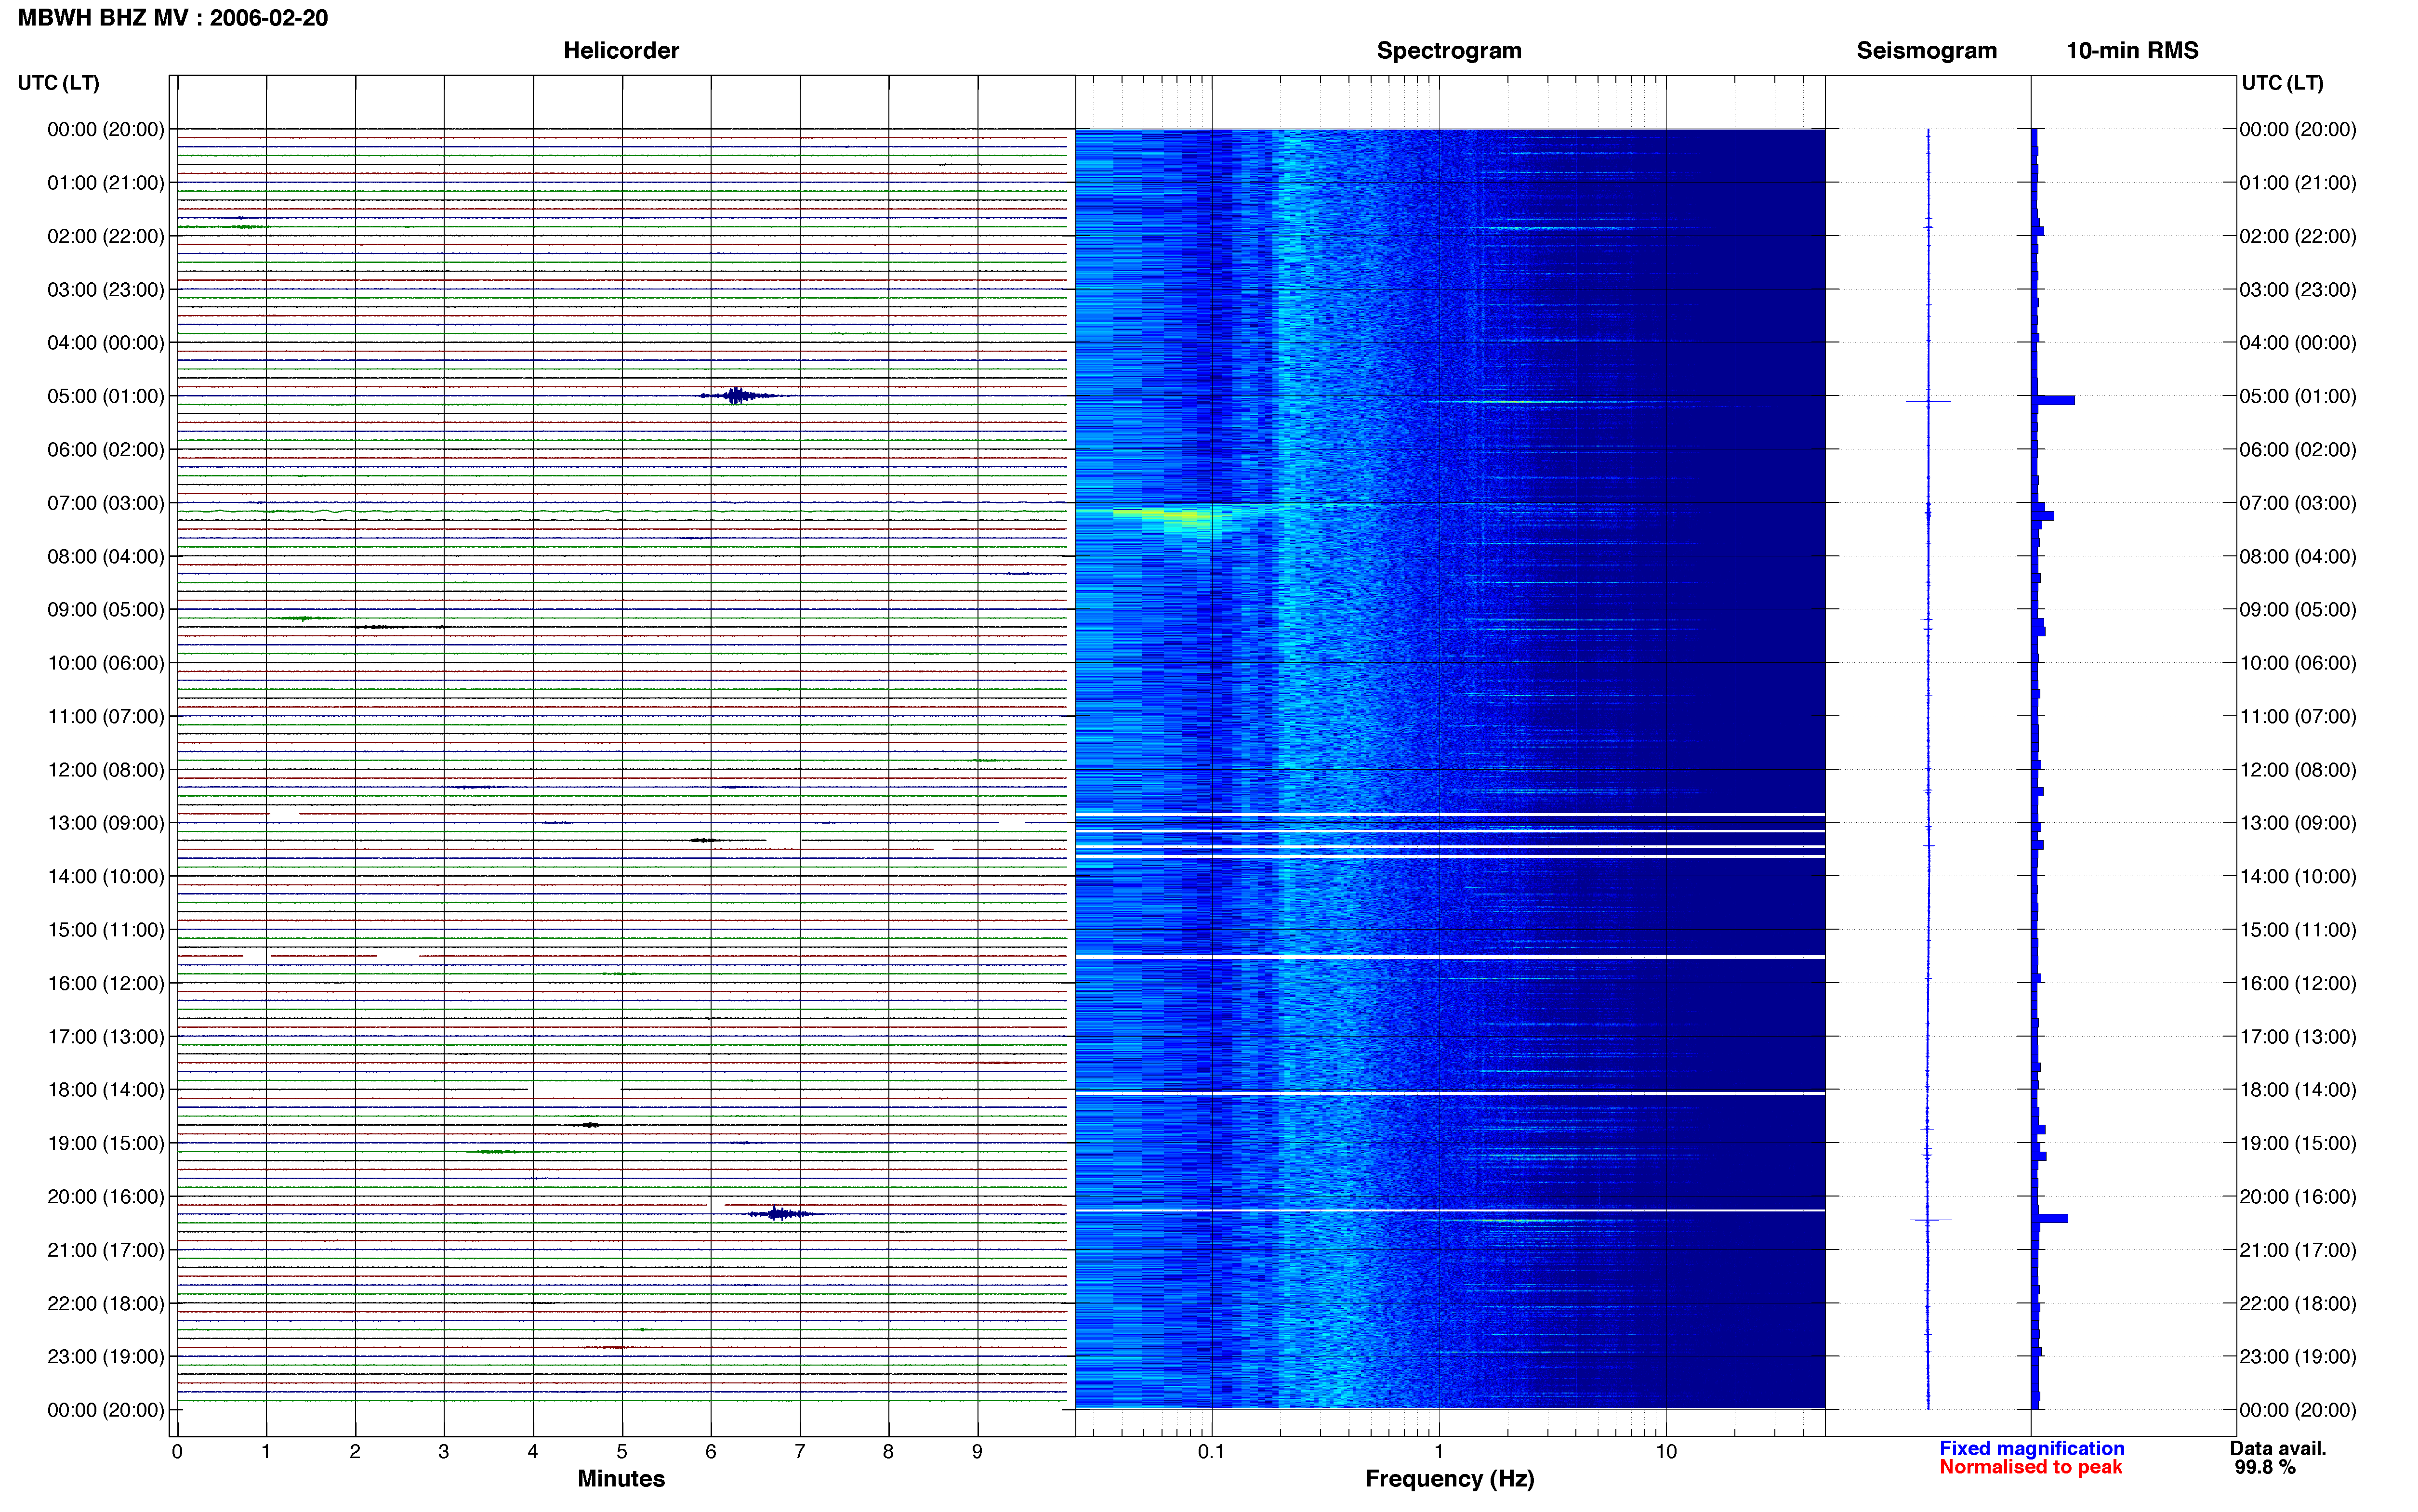The height and width of the screenshot is (1512, 2418).
Task: Click '17:00 (13:00)' on the RMS-side time axis
Action: coord(2298,1037)
